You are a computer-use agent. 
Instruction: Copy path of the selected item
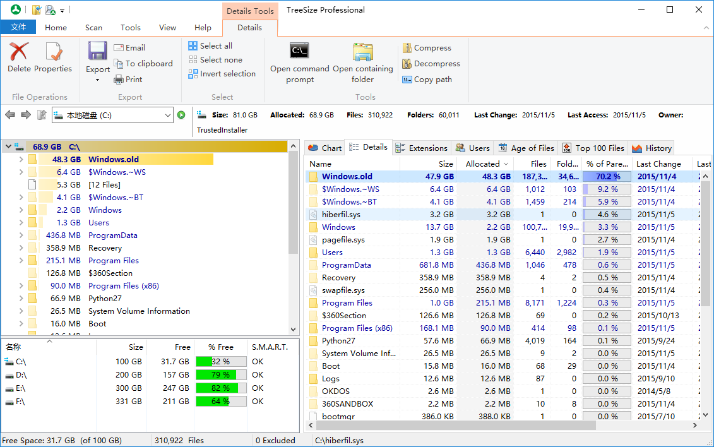(x=427, y=79)
